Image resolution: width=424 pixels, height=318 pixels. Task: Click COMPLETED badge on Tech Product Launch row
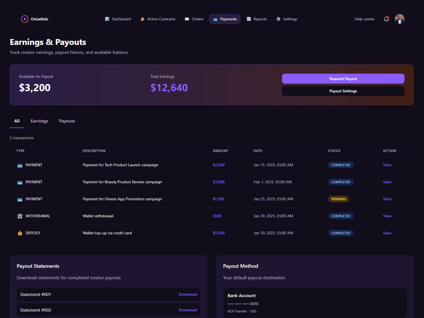(x=341, y=165)
